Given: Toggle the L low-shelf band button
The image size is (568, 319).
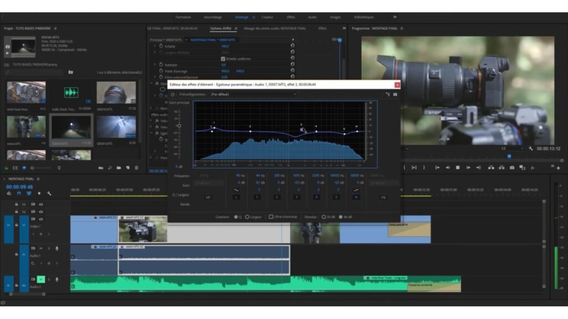Looking at the screenshot, I should pos(236,197).
